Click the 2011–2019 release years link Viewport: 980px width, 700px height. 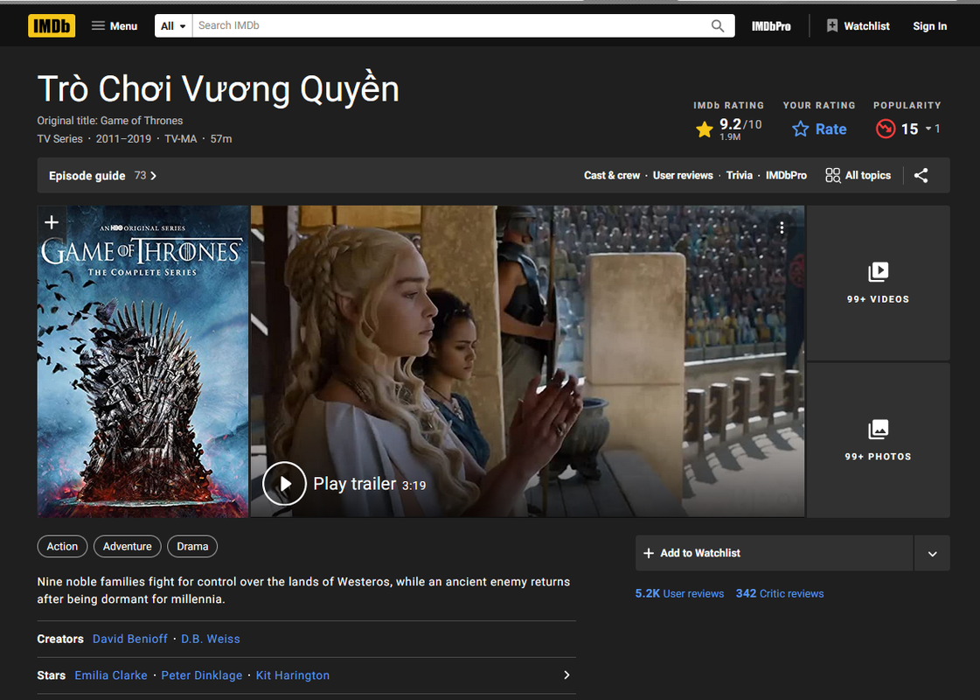click(123, 139)
